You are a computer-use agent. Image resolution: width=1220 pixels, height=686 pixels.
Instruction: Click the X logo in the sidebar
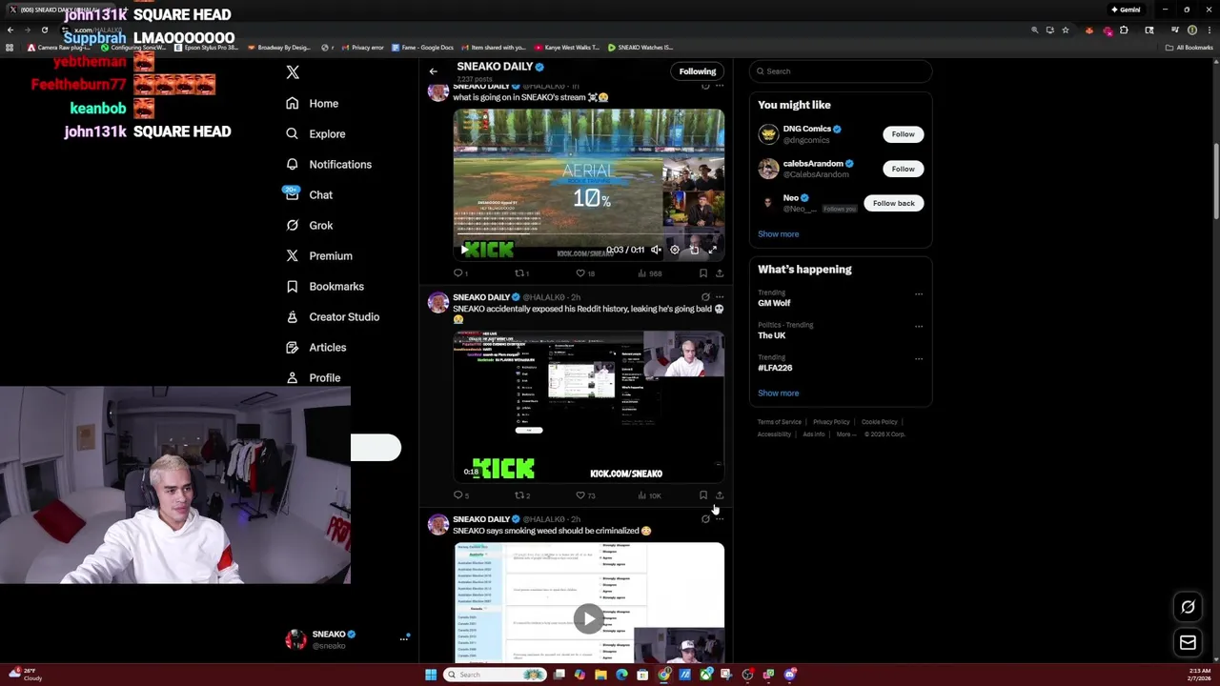[293, 72]
